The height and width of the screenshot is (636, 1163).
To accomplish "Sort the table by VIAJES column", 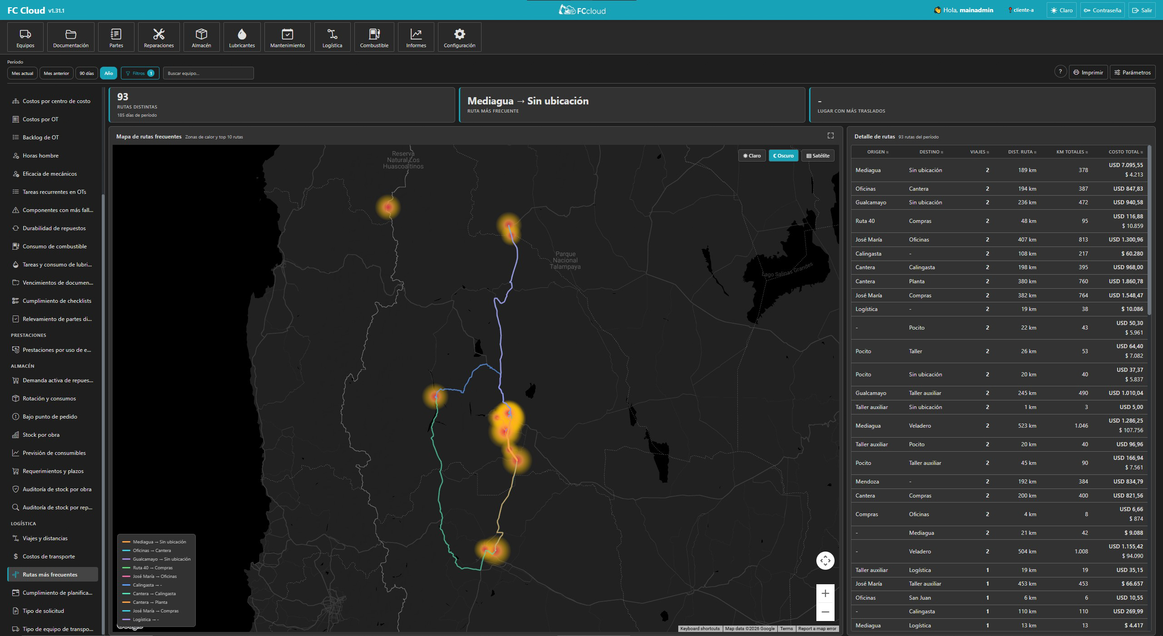I will [979, 152].
